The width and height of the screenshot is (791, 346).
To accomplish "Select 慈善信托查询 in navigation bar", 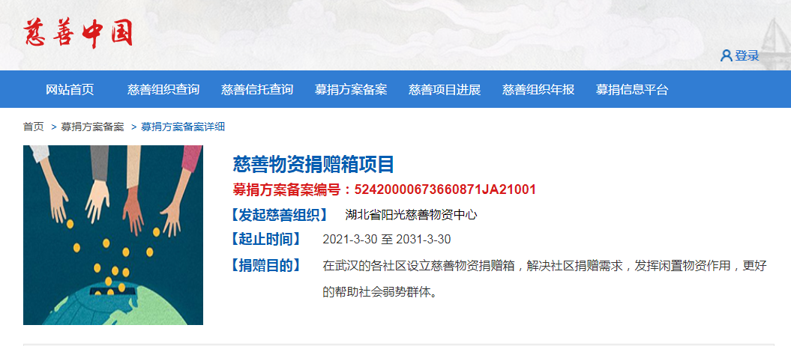I will (x=257, y=90).
